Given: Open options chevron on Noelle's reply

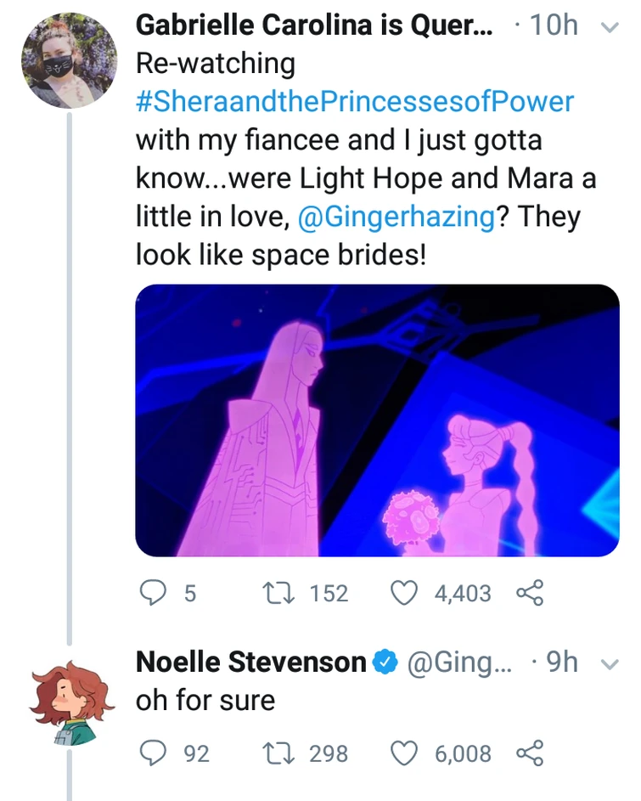Looking at the screenshot, I should [x=610, y=663].
